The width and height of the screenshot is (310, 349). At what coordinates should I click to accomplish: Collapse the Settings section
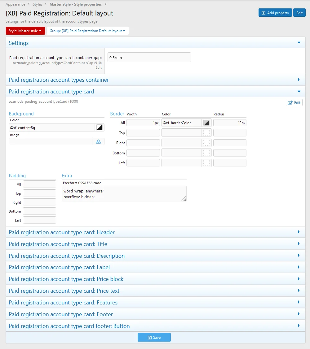tap(299, 43)
